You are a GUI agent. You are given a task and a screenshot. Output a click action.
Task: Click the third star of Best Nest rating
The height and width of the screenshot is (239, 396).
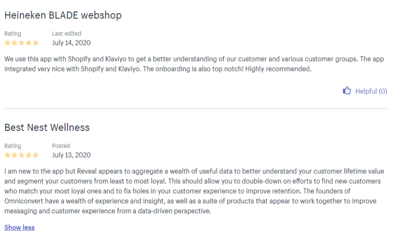[22, 155]
